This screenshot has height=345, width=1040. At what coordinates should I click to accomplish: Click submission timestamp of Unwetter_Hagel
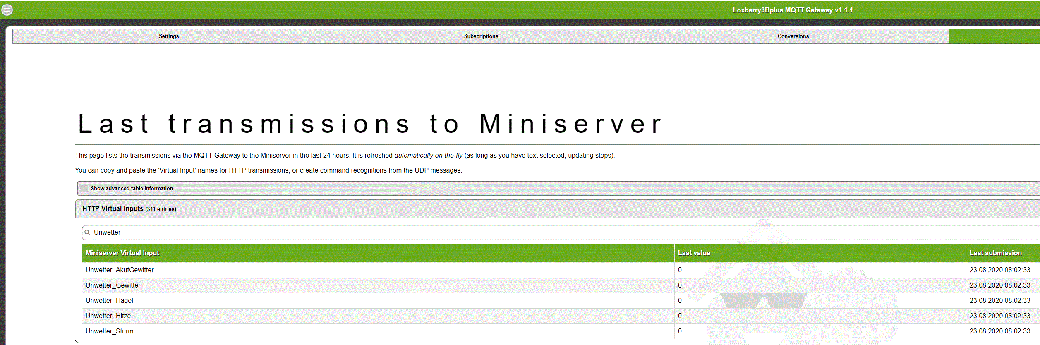[999, 301]
